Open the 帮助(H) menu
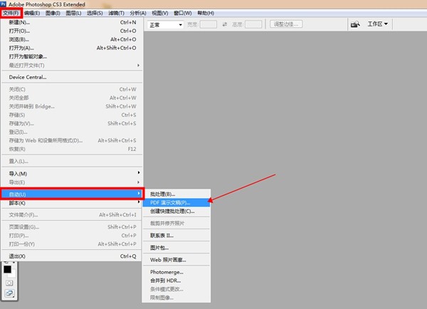This screenshot has width=427, height=309. [206, 13]
